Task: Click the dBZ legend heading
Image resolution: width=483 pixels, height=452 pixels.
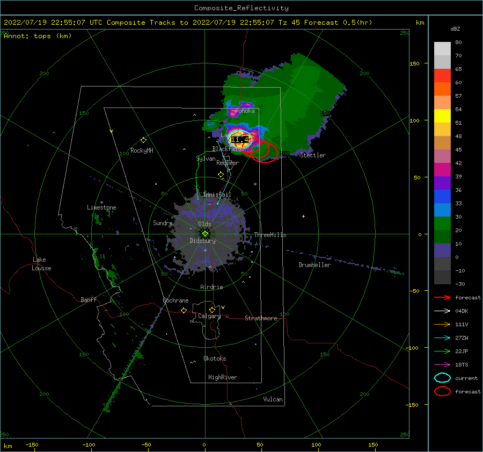Action: pyautogui.click(x=455, y=29)
